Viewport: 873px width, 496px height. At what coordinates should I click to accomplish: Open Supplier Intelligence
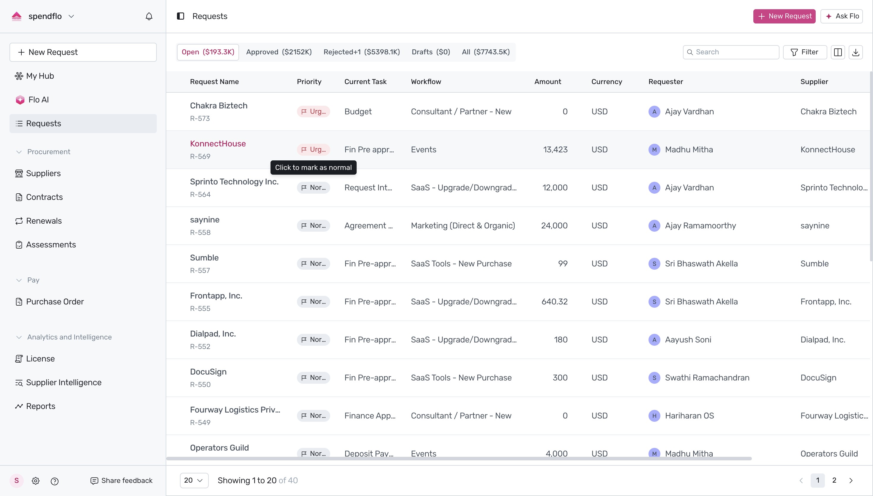[x=83, y=382]
